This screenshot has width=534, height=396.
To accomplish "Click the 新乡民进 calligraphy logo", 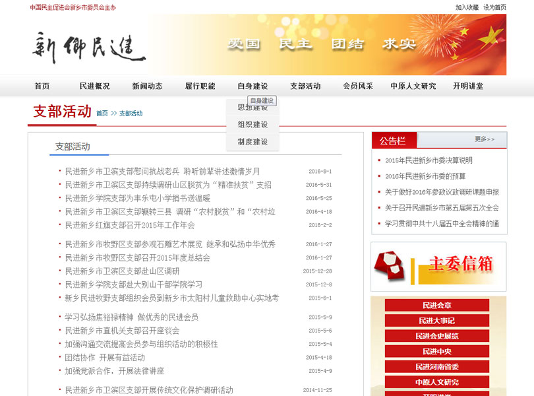I will (89, 48).
